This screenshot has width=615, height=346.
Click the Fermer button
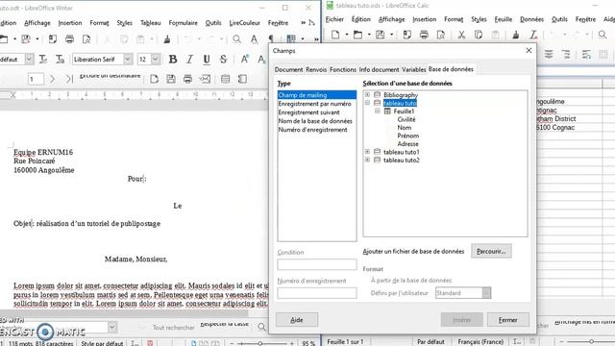[508, 320]
